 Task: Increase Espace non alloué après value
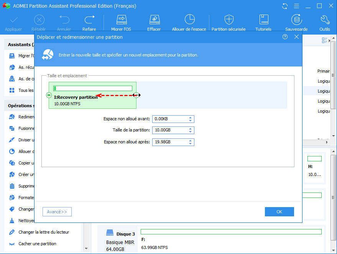pyautogui.click(x=190, y=141)
